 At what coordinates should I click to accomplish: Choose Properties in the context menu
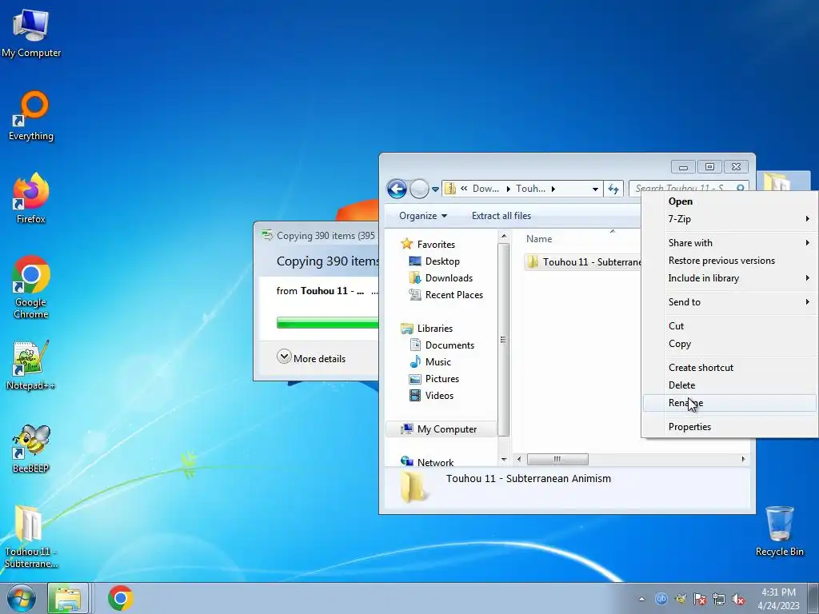point(730,427)
